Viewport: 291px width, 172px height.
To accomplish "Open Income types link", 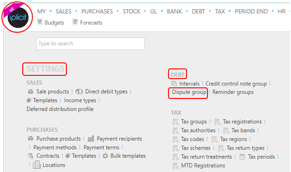I will pyautogui.click(x=80, y=100).
